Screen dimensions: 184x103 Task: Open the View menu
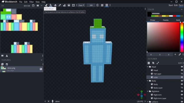38,2
